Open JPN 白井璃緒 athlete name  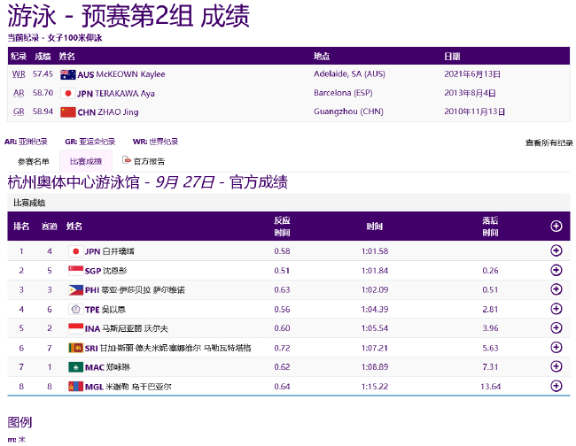pos(110,251)
